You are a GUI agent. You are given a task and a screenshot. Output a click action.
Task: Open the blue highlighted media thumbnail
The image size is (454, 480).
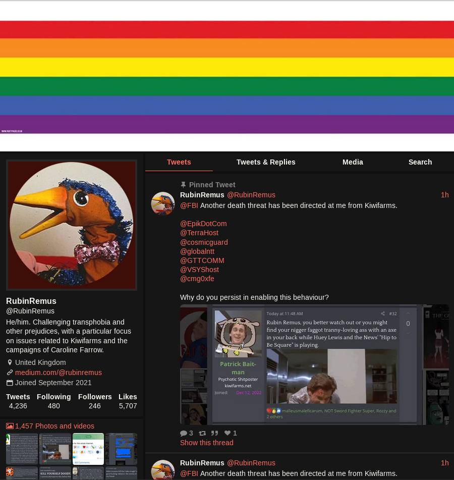pos(121,449)
